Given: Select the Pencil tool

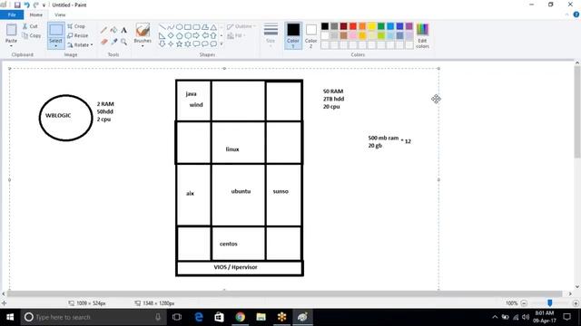Looking at the screenshot, I should [104, 30].
